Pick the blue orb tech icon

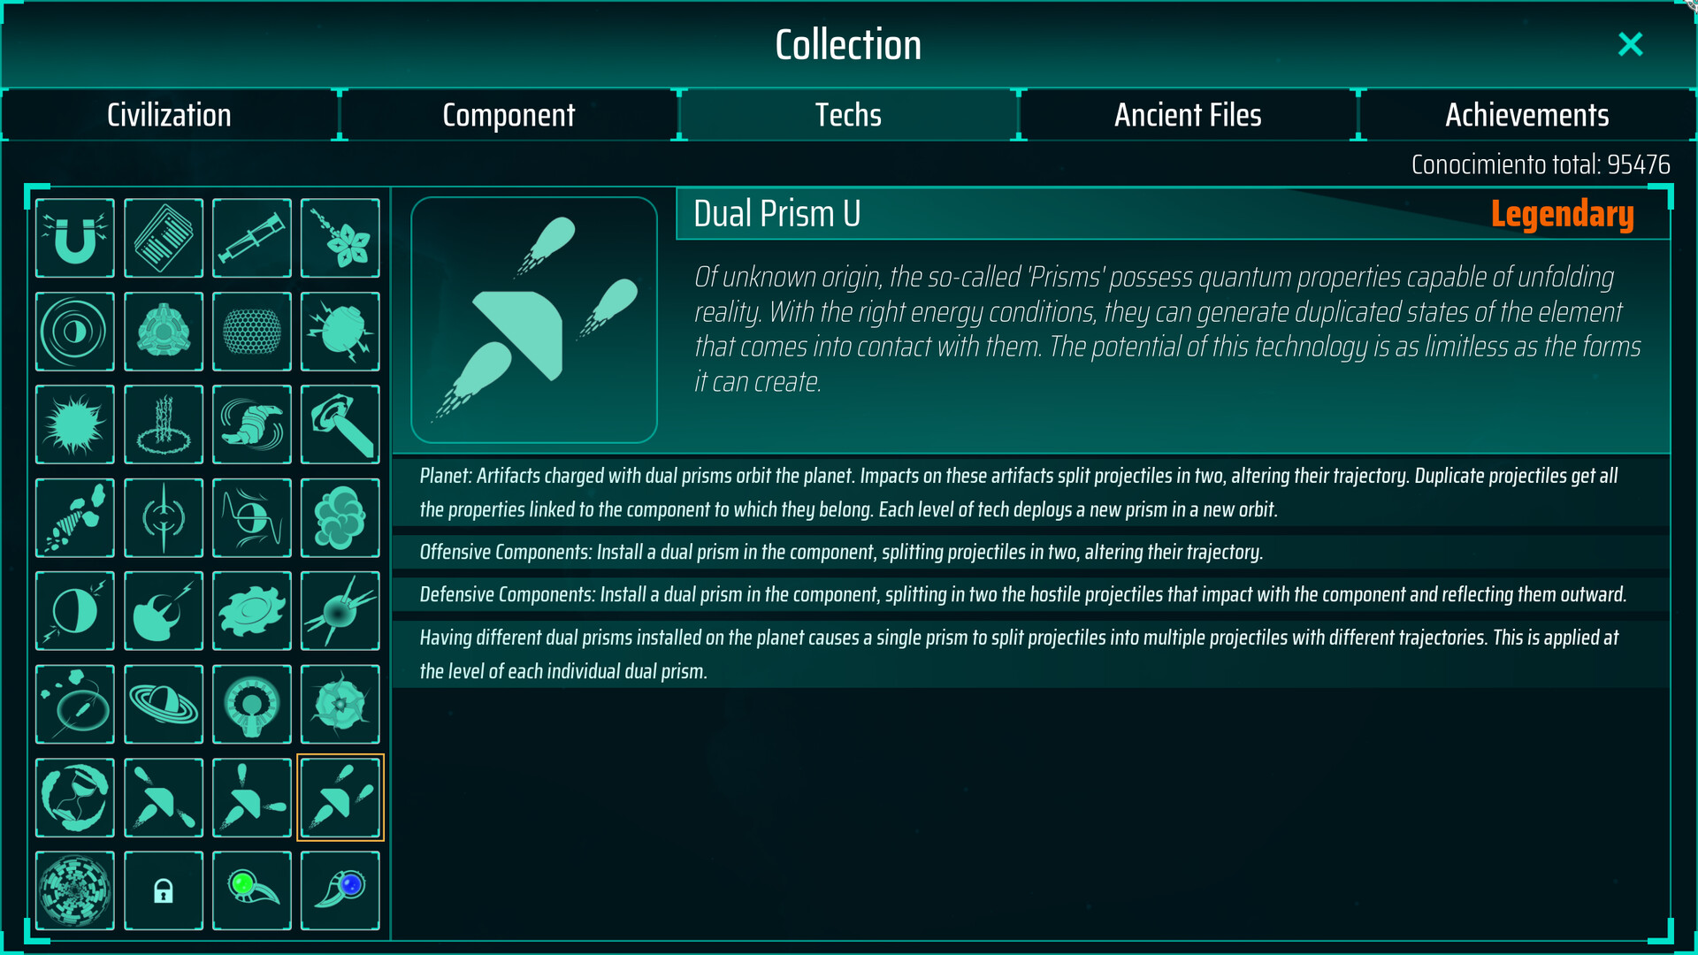(340, 890)
